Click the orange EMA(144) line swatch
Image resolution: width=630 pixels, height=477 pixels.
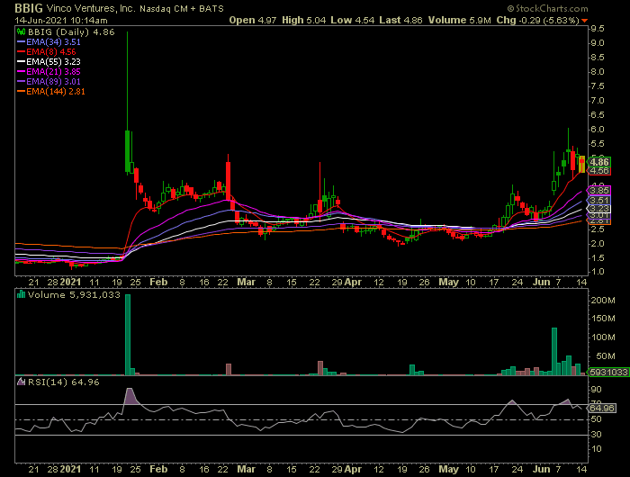point(22,92)
